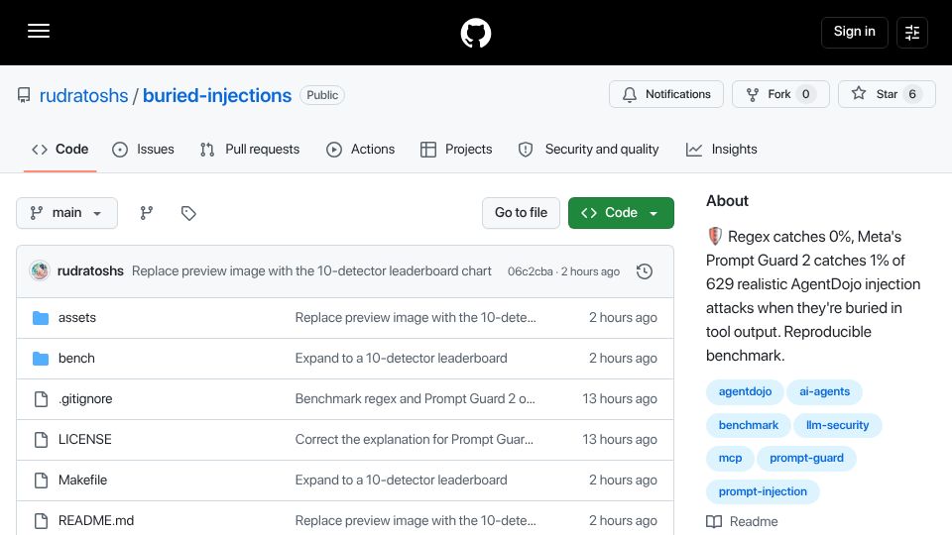Image resolution: width=952 pixels, height=535 pixels.
Task: Open latest commit message about leaderboard chart
Action: 311,271
